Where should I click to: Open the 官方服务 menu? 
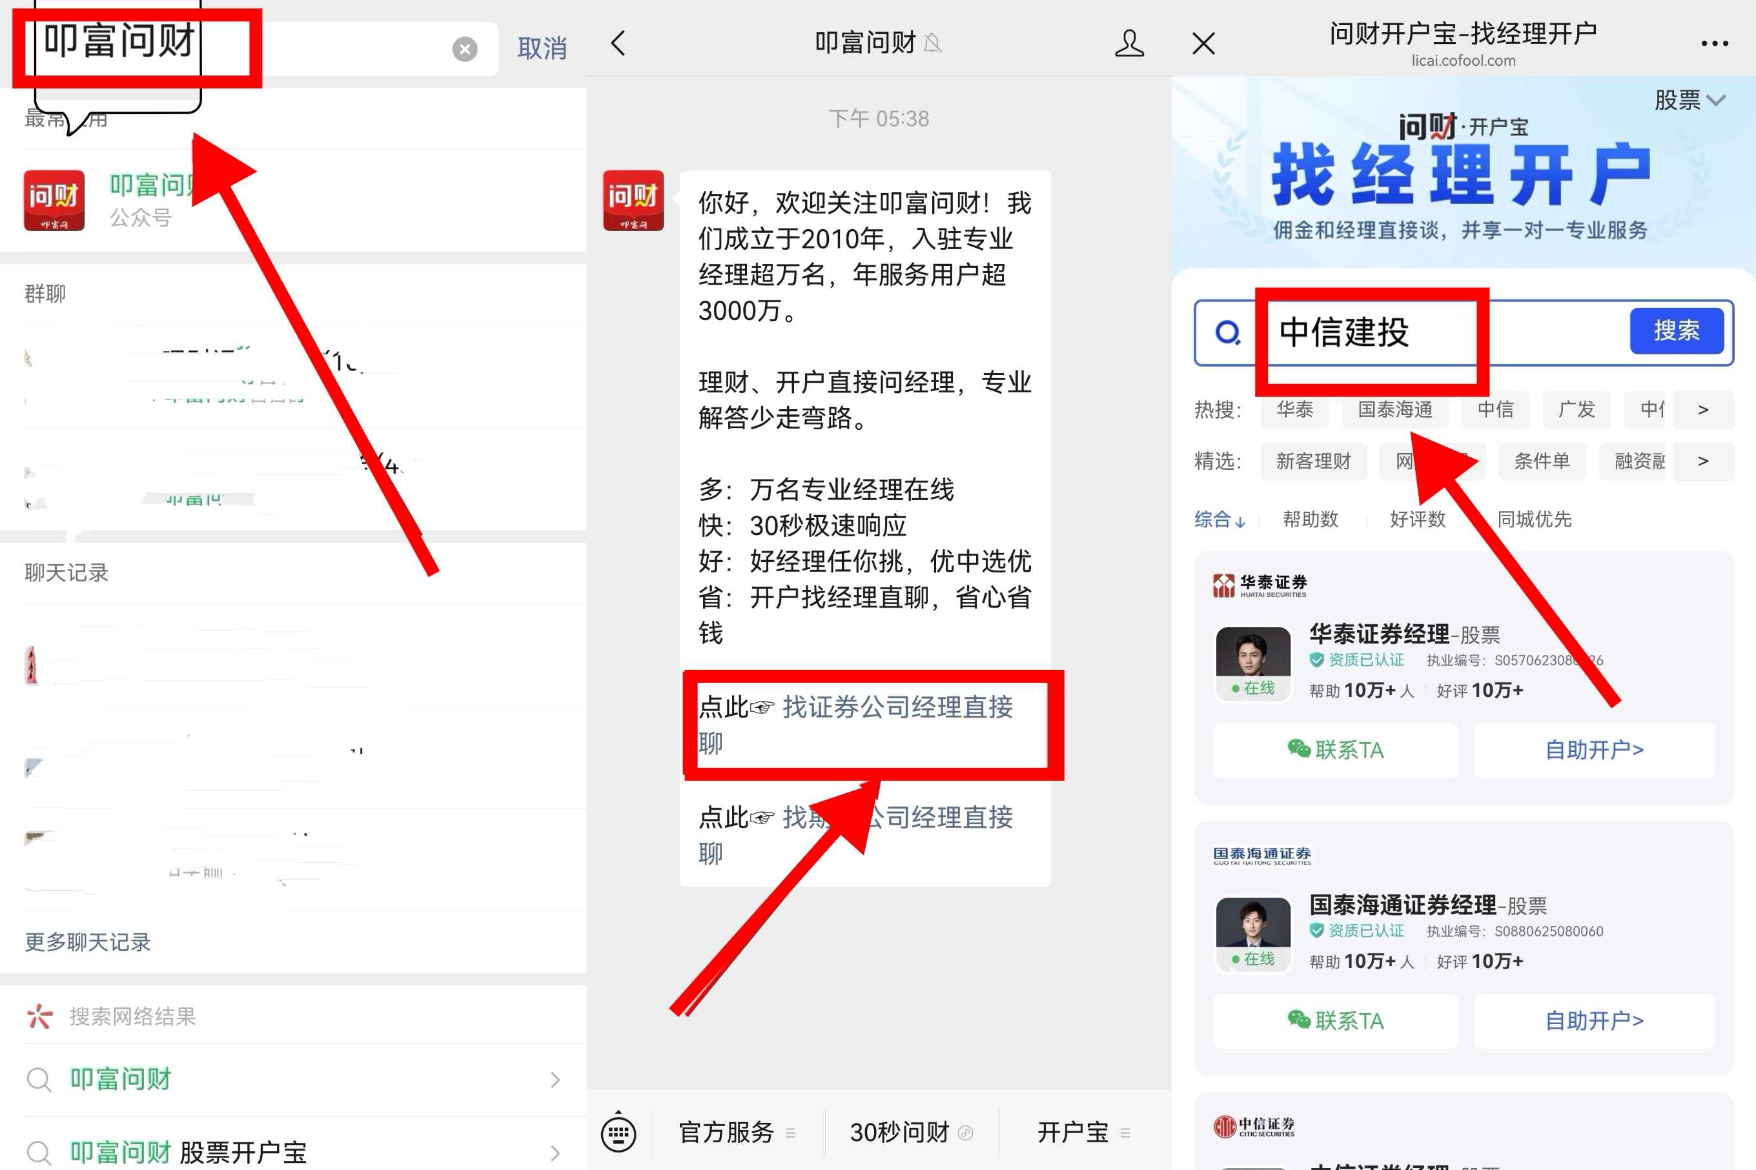737,1132
